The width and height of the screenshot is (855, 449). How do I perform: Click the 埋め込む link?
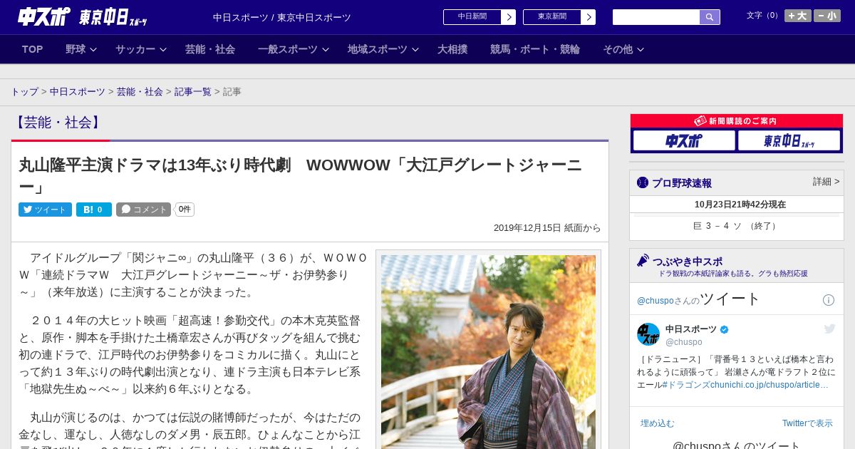pos(657,423)
